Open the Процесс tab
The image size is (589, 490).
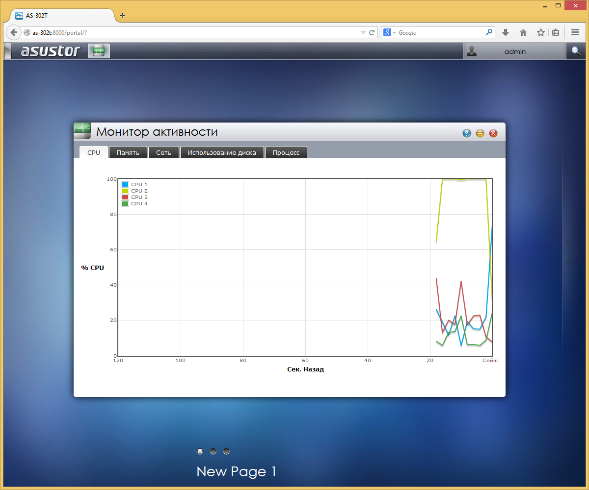pyautogui.click(x=286, y=152)
